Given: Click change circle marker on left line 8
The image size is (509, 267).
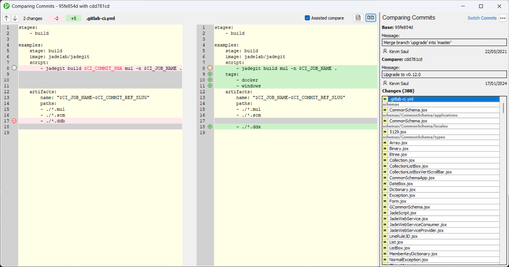Looking at the screenshot, I should coord(14,68).
